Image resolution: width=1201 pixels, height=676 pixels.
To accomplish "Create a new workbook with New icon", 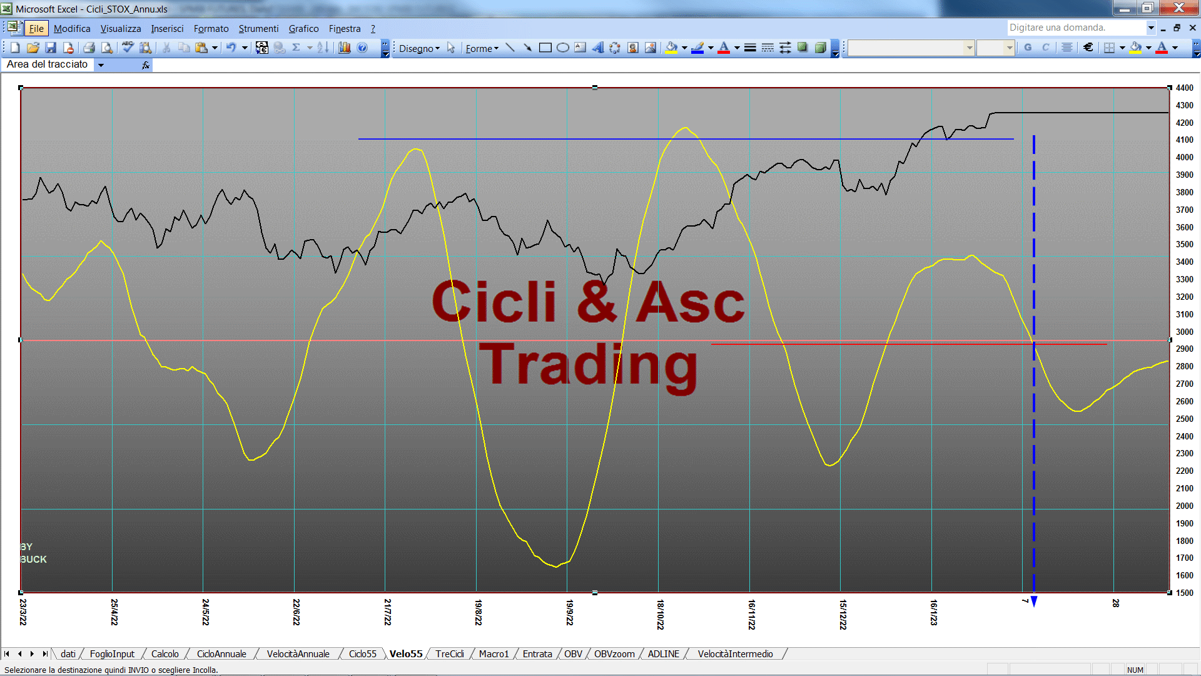I will [x=16, y=48].
